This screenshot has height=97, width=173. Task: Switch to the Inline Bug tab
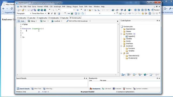48,89
